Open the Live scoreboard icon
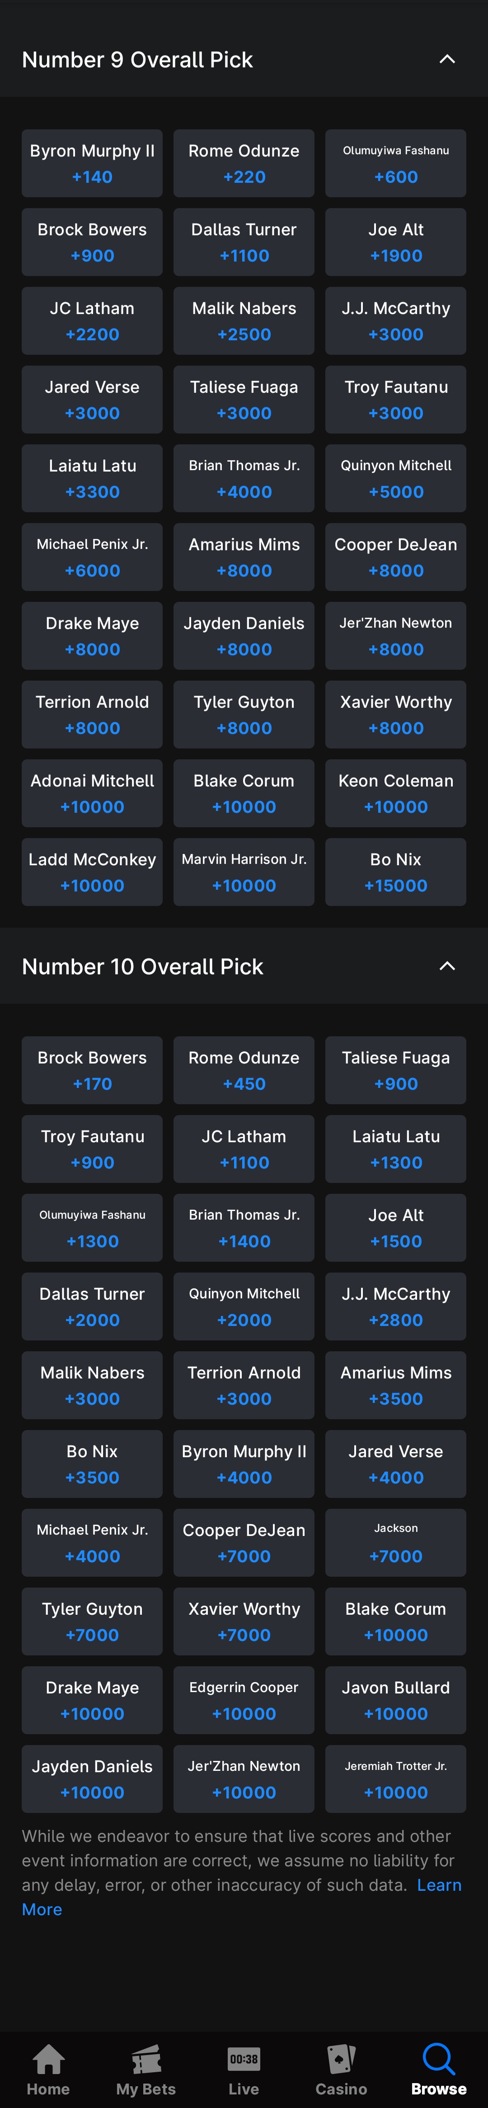 coord(244,2059)
